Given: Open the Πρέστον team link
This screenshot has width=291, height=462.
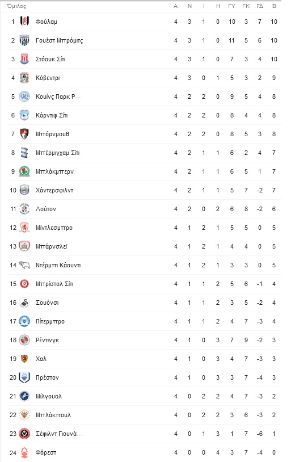Looking at the screenshot, I should [48, 377].
